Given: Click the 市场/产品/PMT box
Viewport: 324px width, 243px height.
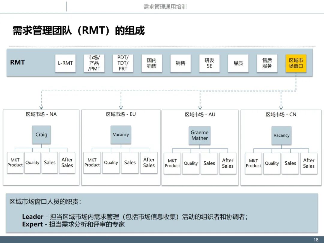Looking at the screenshot, I should click(94, 63).
